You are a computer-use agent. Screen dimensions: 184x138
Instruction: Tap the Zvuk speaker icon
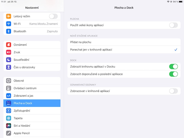pyautogui.click(x=9, y=52)
